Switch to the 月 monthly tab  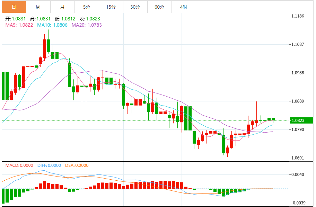click(62, 7)
